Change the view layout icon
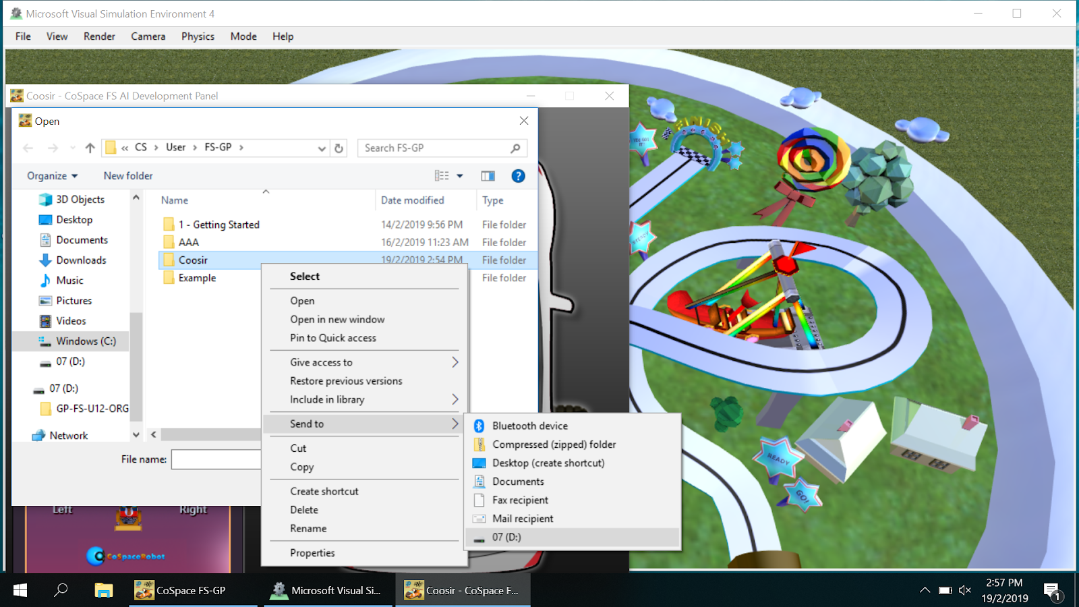The height and width of the screenshot is (607, 1079). pos(442,175)
